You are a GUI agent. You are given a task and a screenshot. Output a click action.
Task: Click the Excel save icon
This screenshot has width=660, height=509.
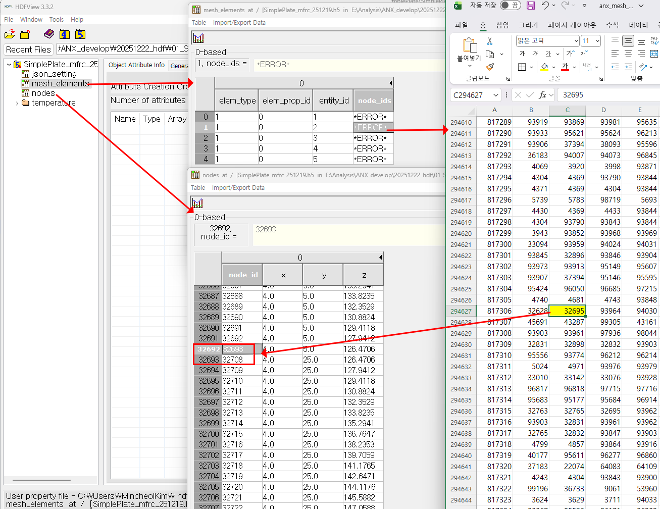pos(531,6)
